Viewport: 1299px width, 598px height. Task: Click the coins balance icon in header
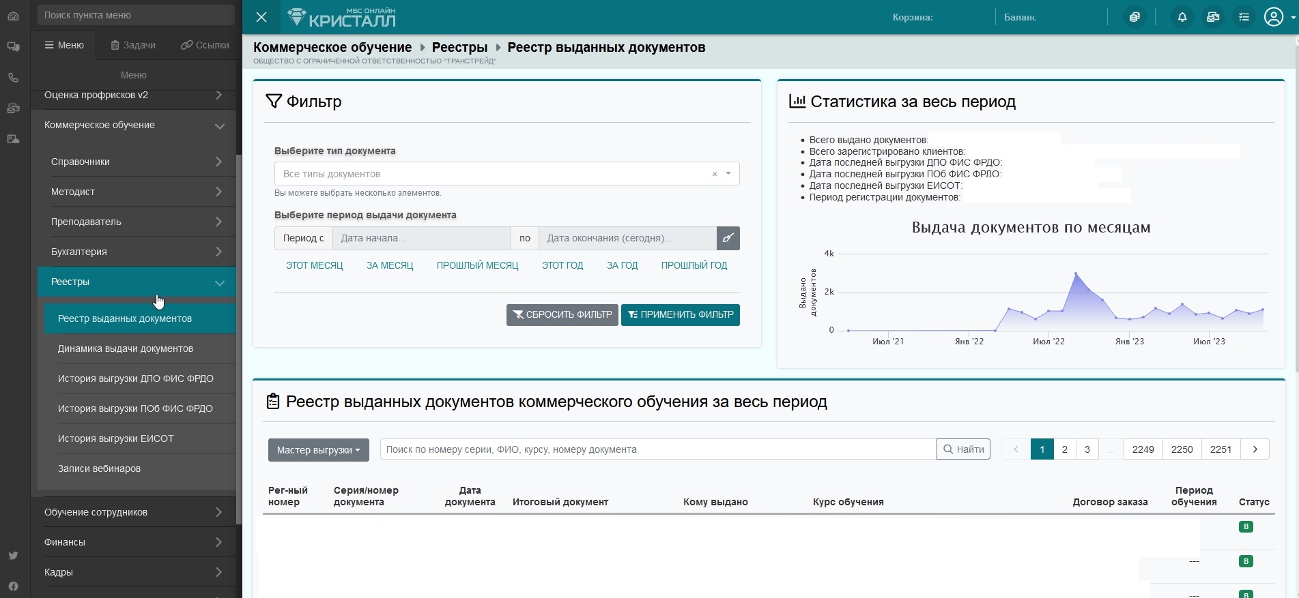tap(1134, 17)
